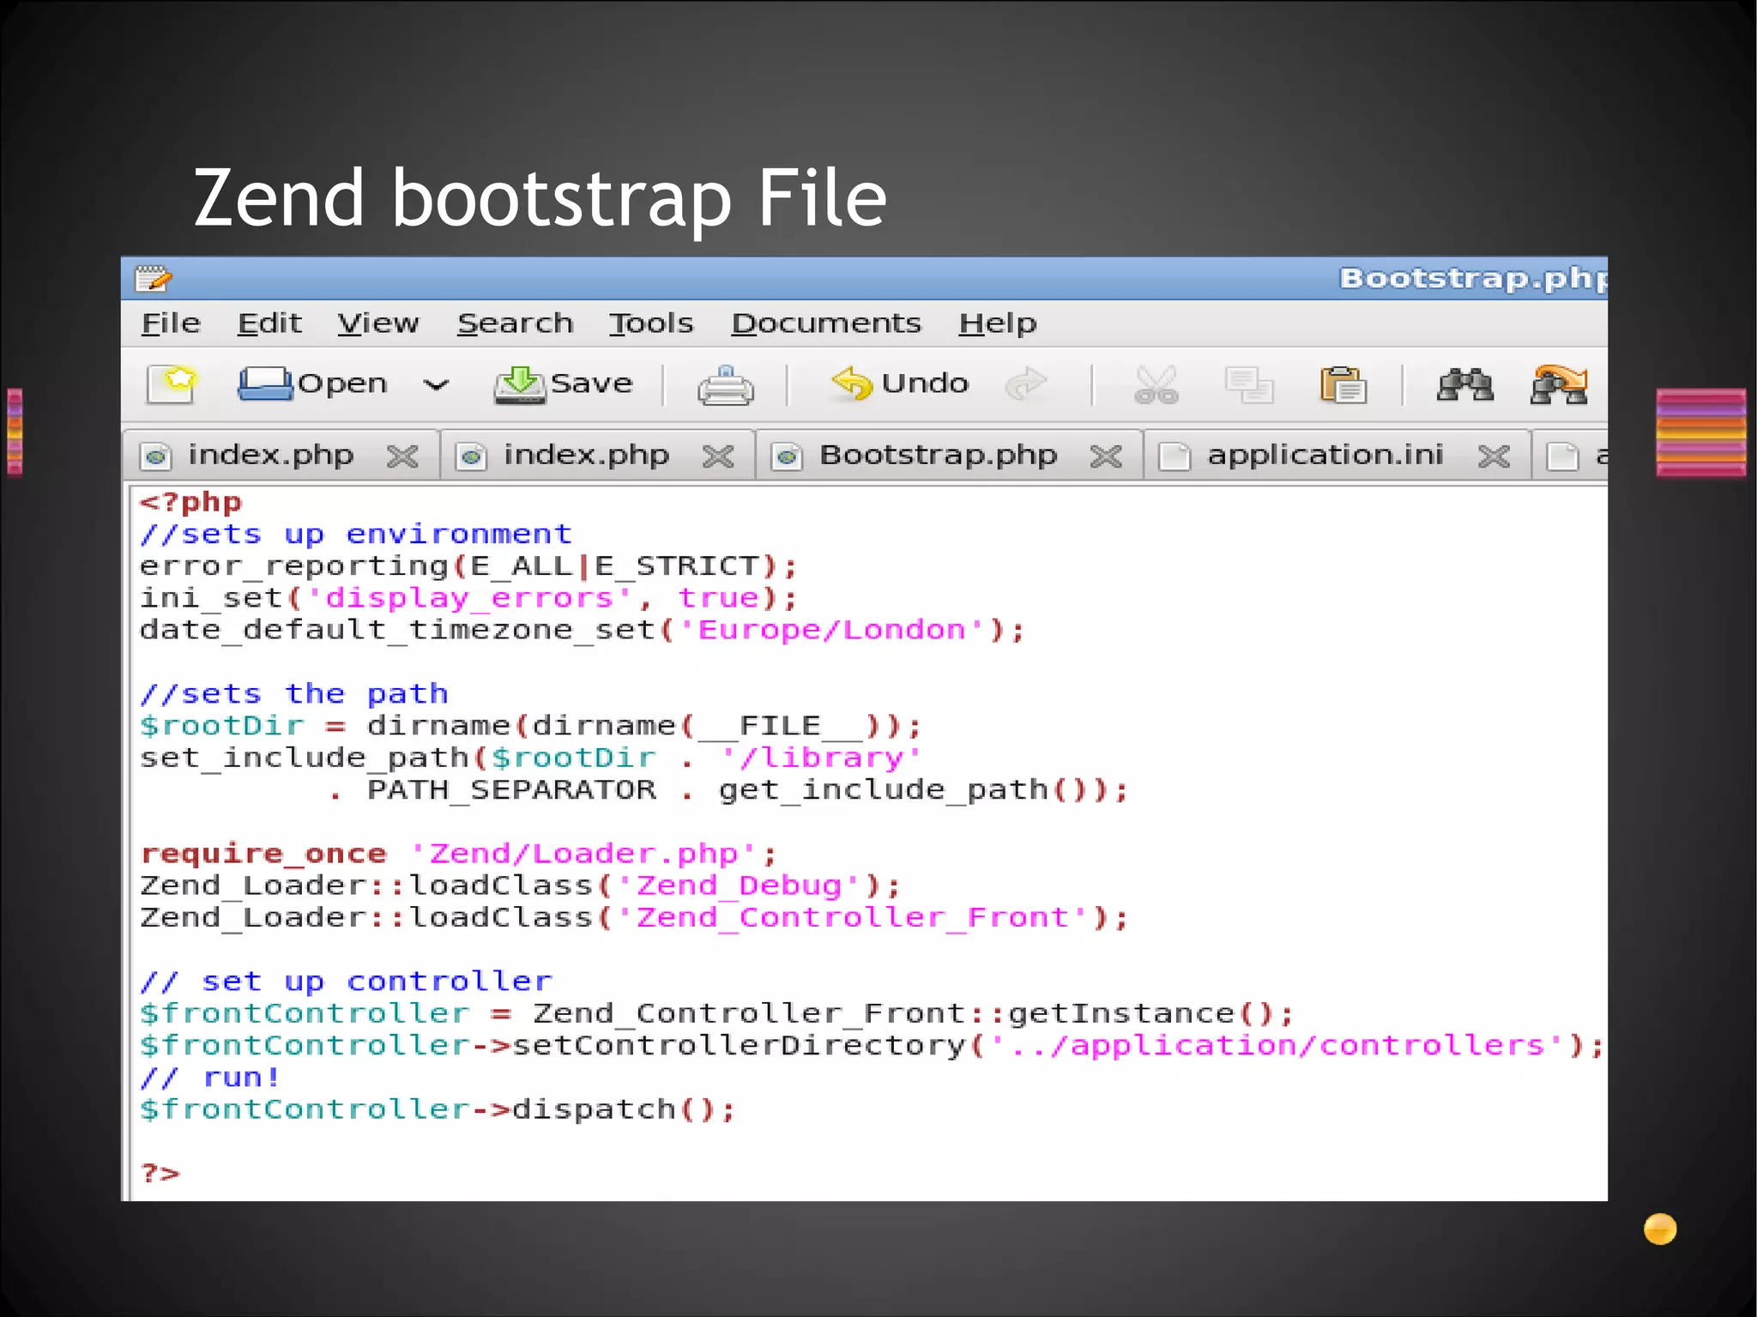The height and width of the screenshot is (1317, 1757).
Task: Click the Zend bootstrap File slide title
Action: coord(540,198)
